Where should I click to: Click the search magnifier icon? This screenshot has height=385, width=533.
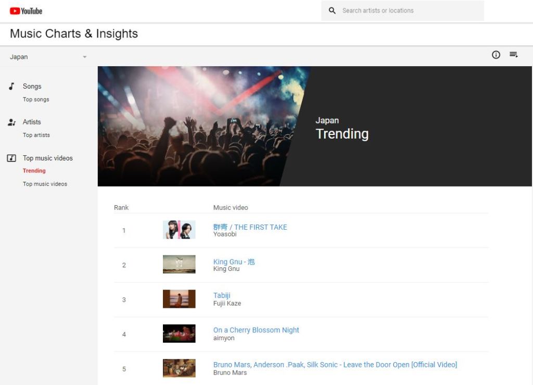(332, 10)
